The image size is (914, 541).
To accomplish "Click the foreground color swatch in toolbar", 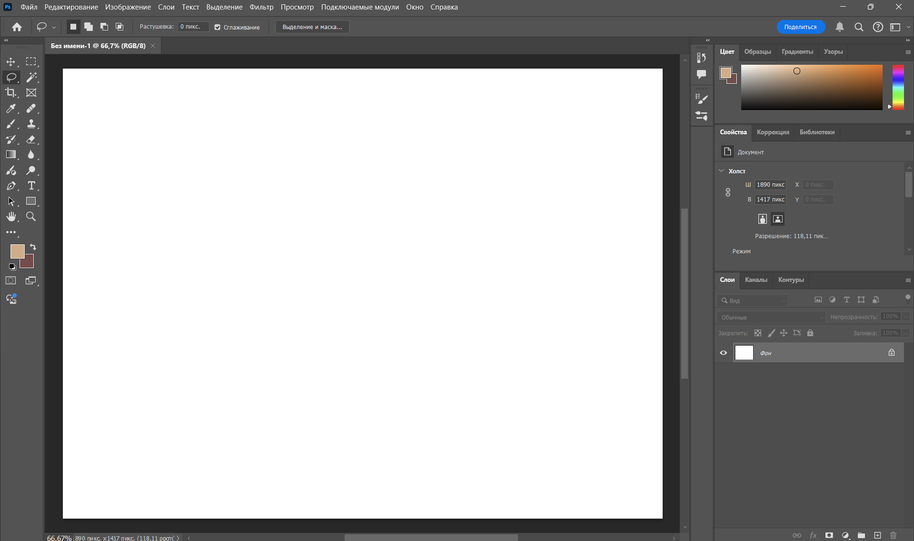I will [x=16, y=250].
